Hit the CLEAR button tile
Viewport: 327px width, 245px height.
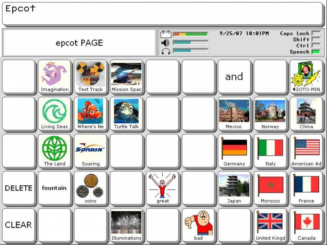tap(19, 225)
